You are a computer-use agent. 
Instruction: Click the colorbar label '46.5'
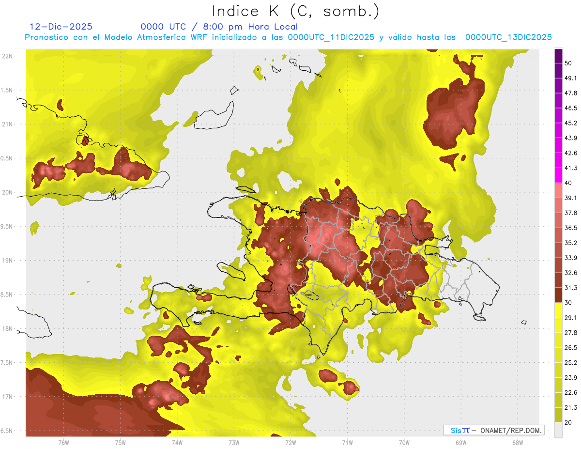[571, 108]
